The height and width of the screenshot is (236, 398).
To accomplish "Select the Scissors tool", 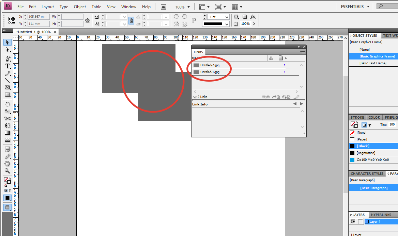I will pyautogui.click(x=7, y=118).
